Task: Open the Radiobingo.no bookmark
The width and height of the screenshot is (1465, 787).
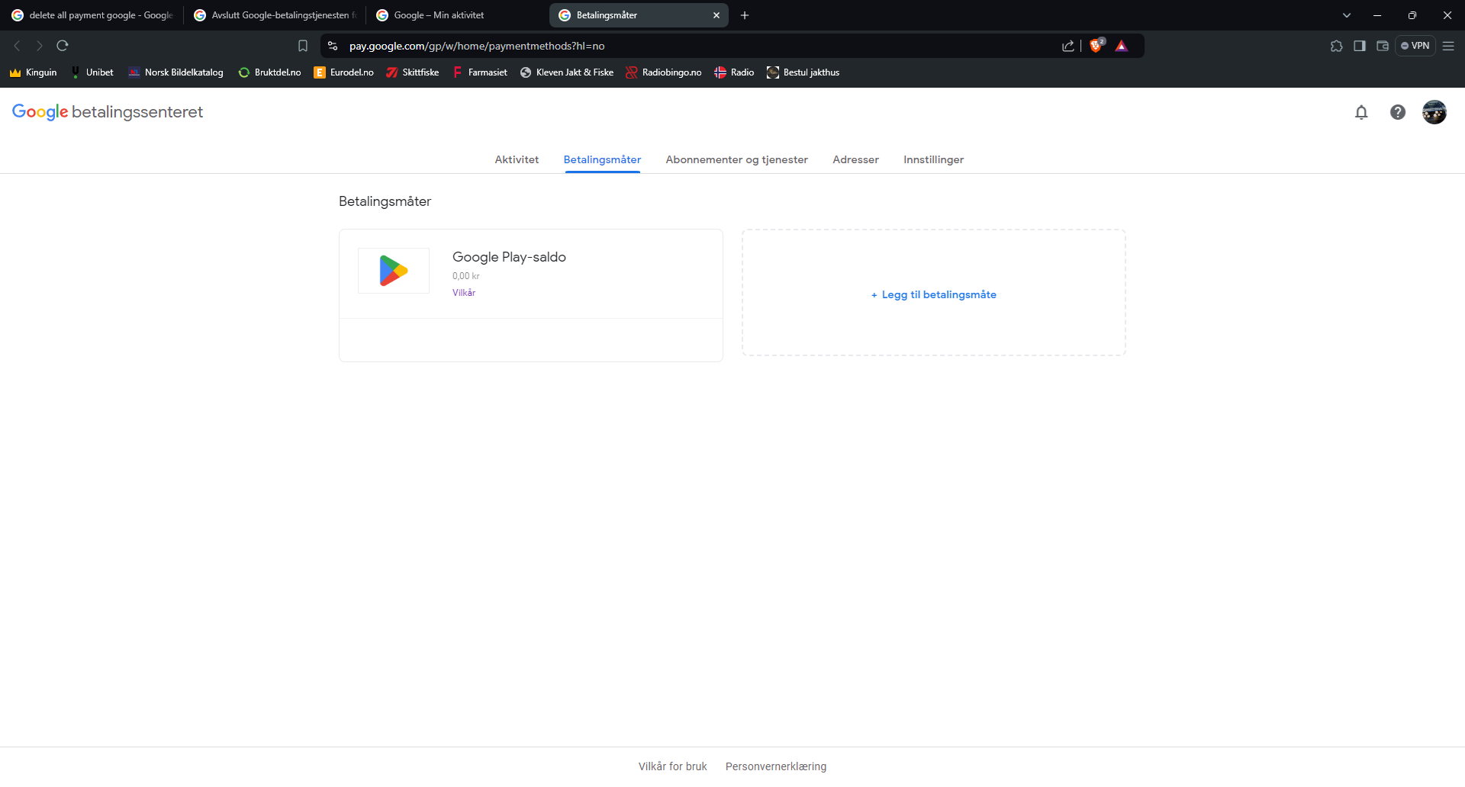Action: (664, 72)
